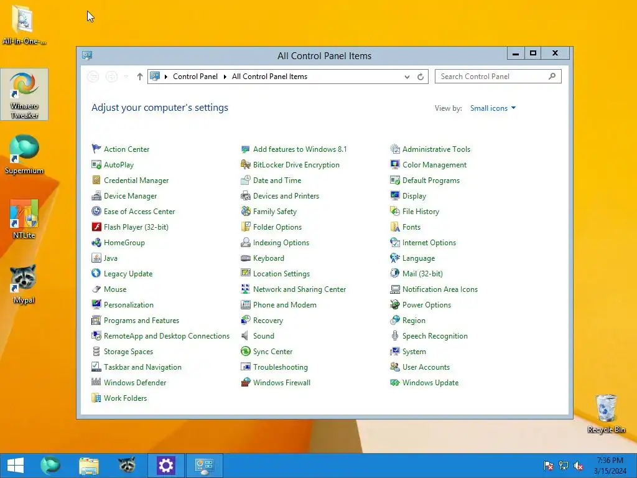Open the Legacy Update icon

pyautogui.click(x=96, y=274)
